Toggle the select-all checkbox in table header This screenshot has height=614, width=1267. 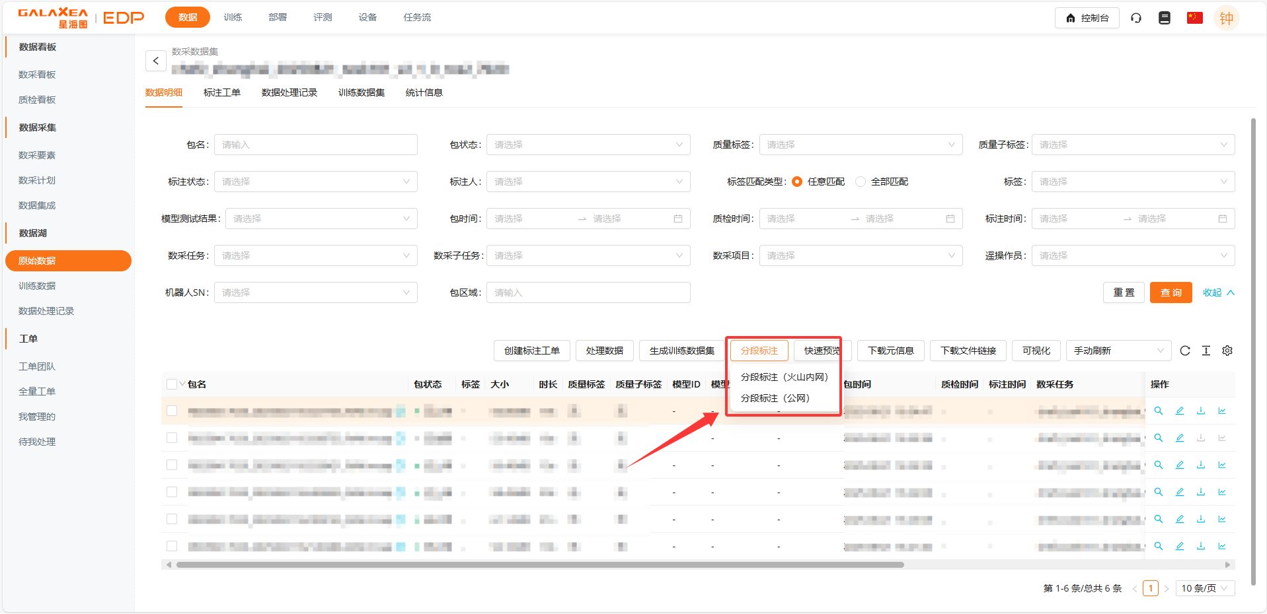pos(172,384)
